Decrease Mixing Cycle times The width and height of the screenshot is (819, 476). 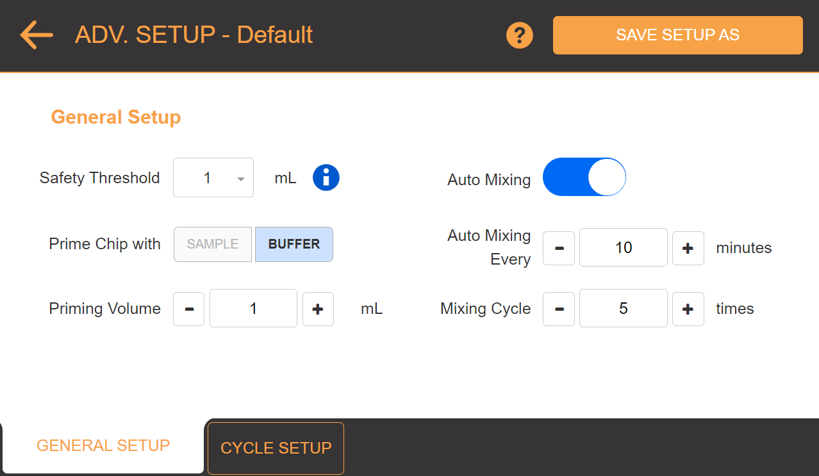pos(559,309)
